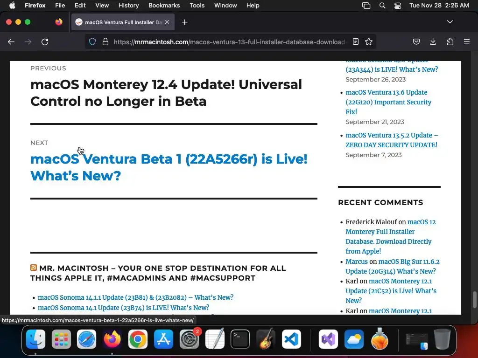Click the RSS feed icon beside Mr. Macintosh

click(x=34, y=268)
